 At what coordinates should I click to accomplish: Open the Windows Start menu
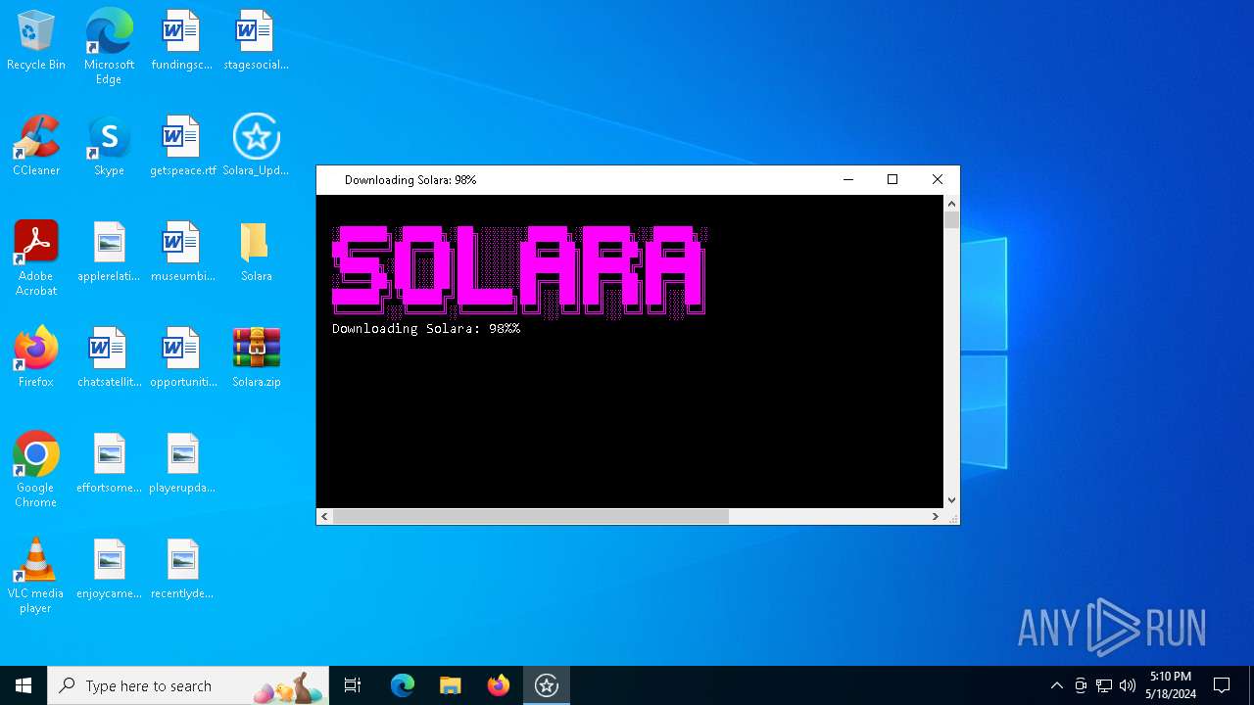pos(24,685)
